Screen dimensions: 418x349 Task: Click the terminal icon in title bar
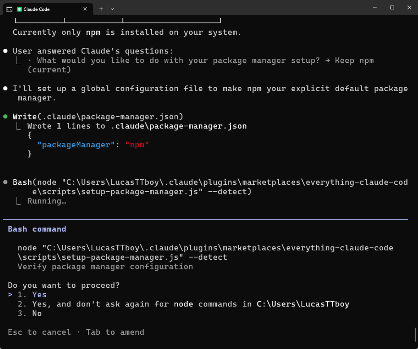click(x=9, y=9)
